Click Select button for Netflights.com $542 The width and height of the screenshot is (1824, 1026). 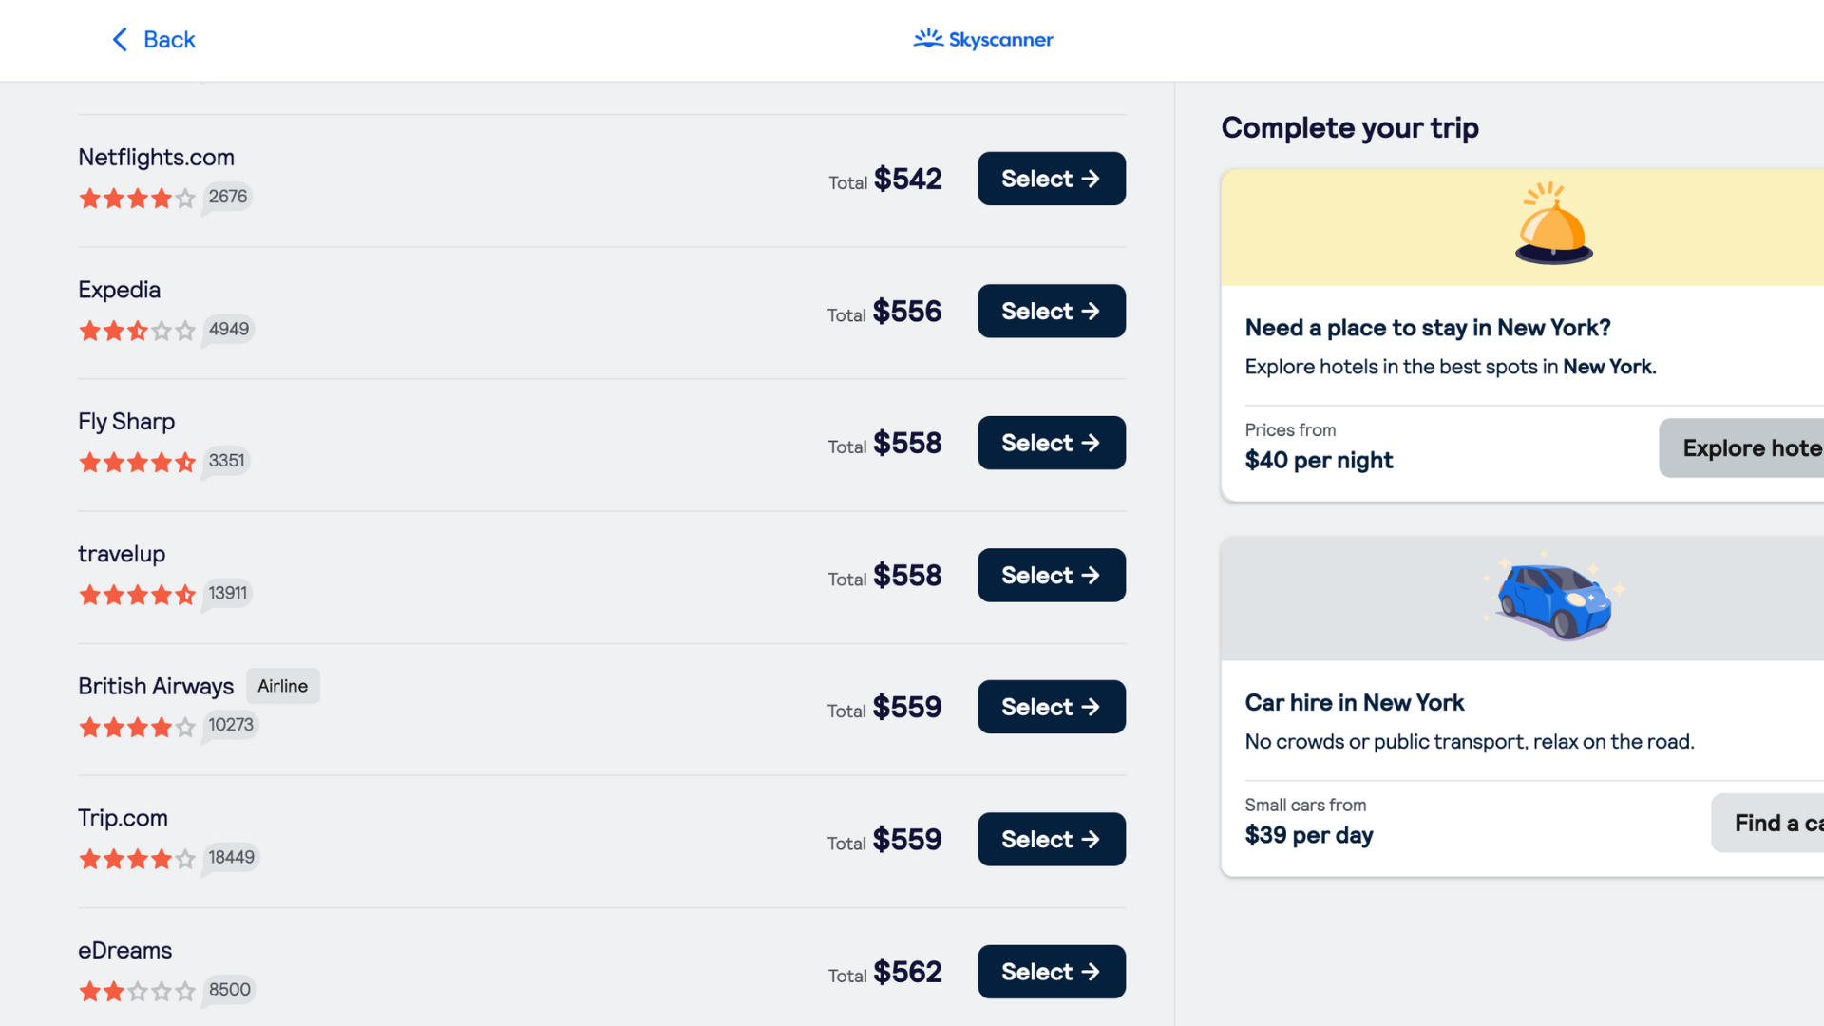[1051, 178]
